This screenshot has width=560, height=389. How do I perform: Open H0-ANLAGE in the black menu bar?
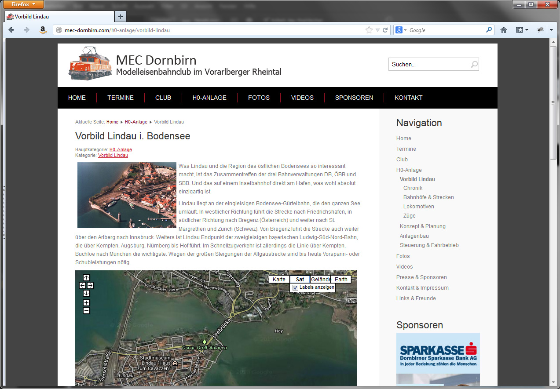[209, 98]
